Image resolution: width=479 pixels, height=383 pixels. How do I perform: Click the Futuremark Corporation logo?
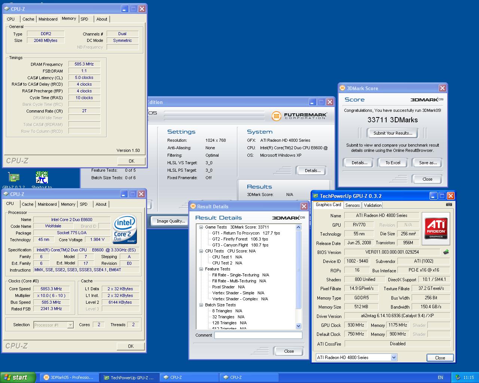coord(299,116)
